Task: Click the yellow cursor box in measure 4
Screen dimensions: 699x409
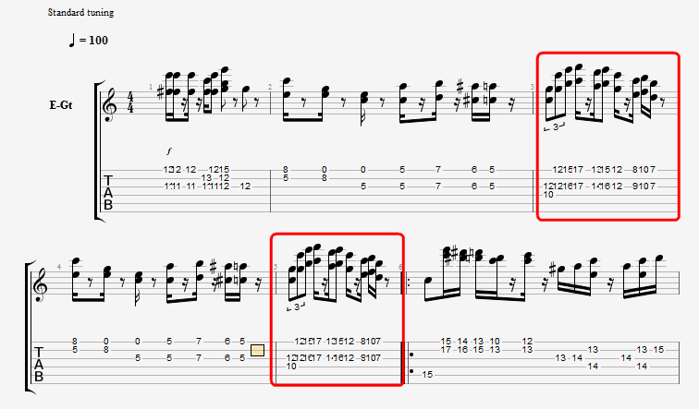Action: point(257,351)
